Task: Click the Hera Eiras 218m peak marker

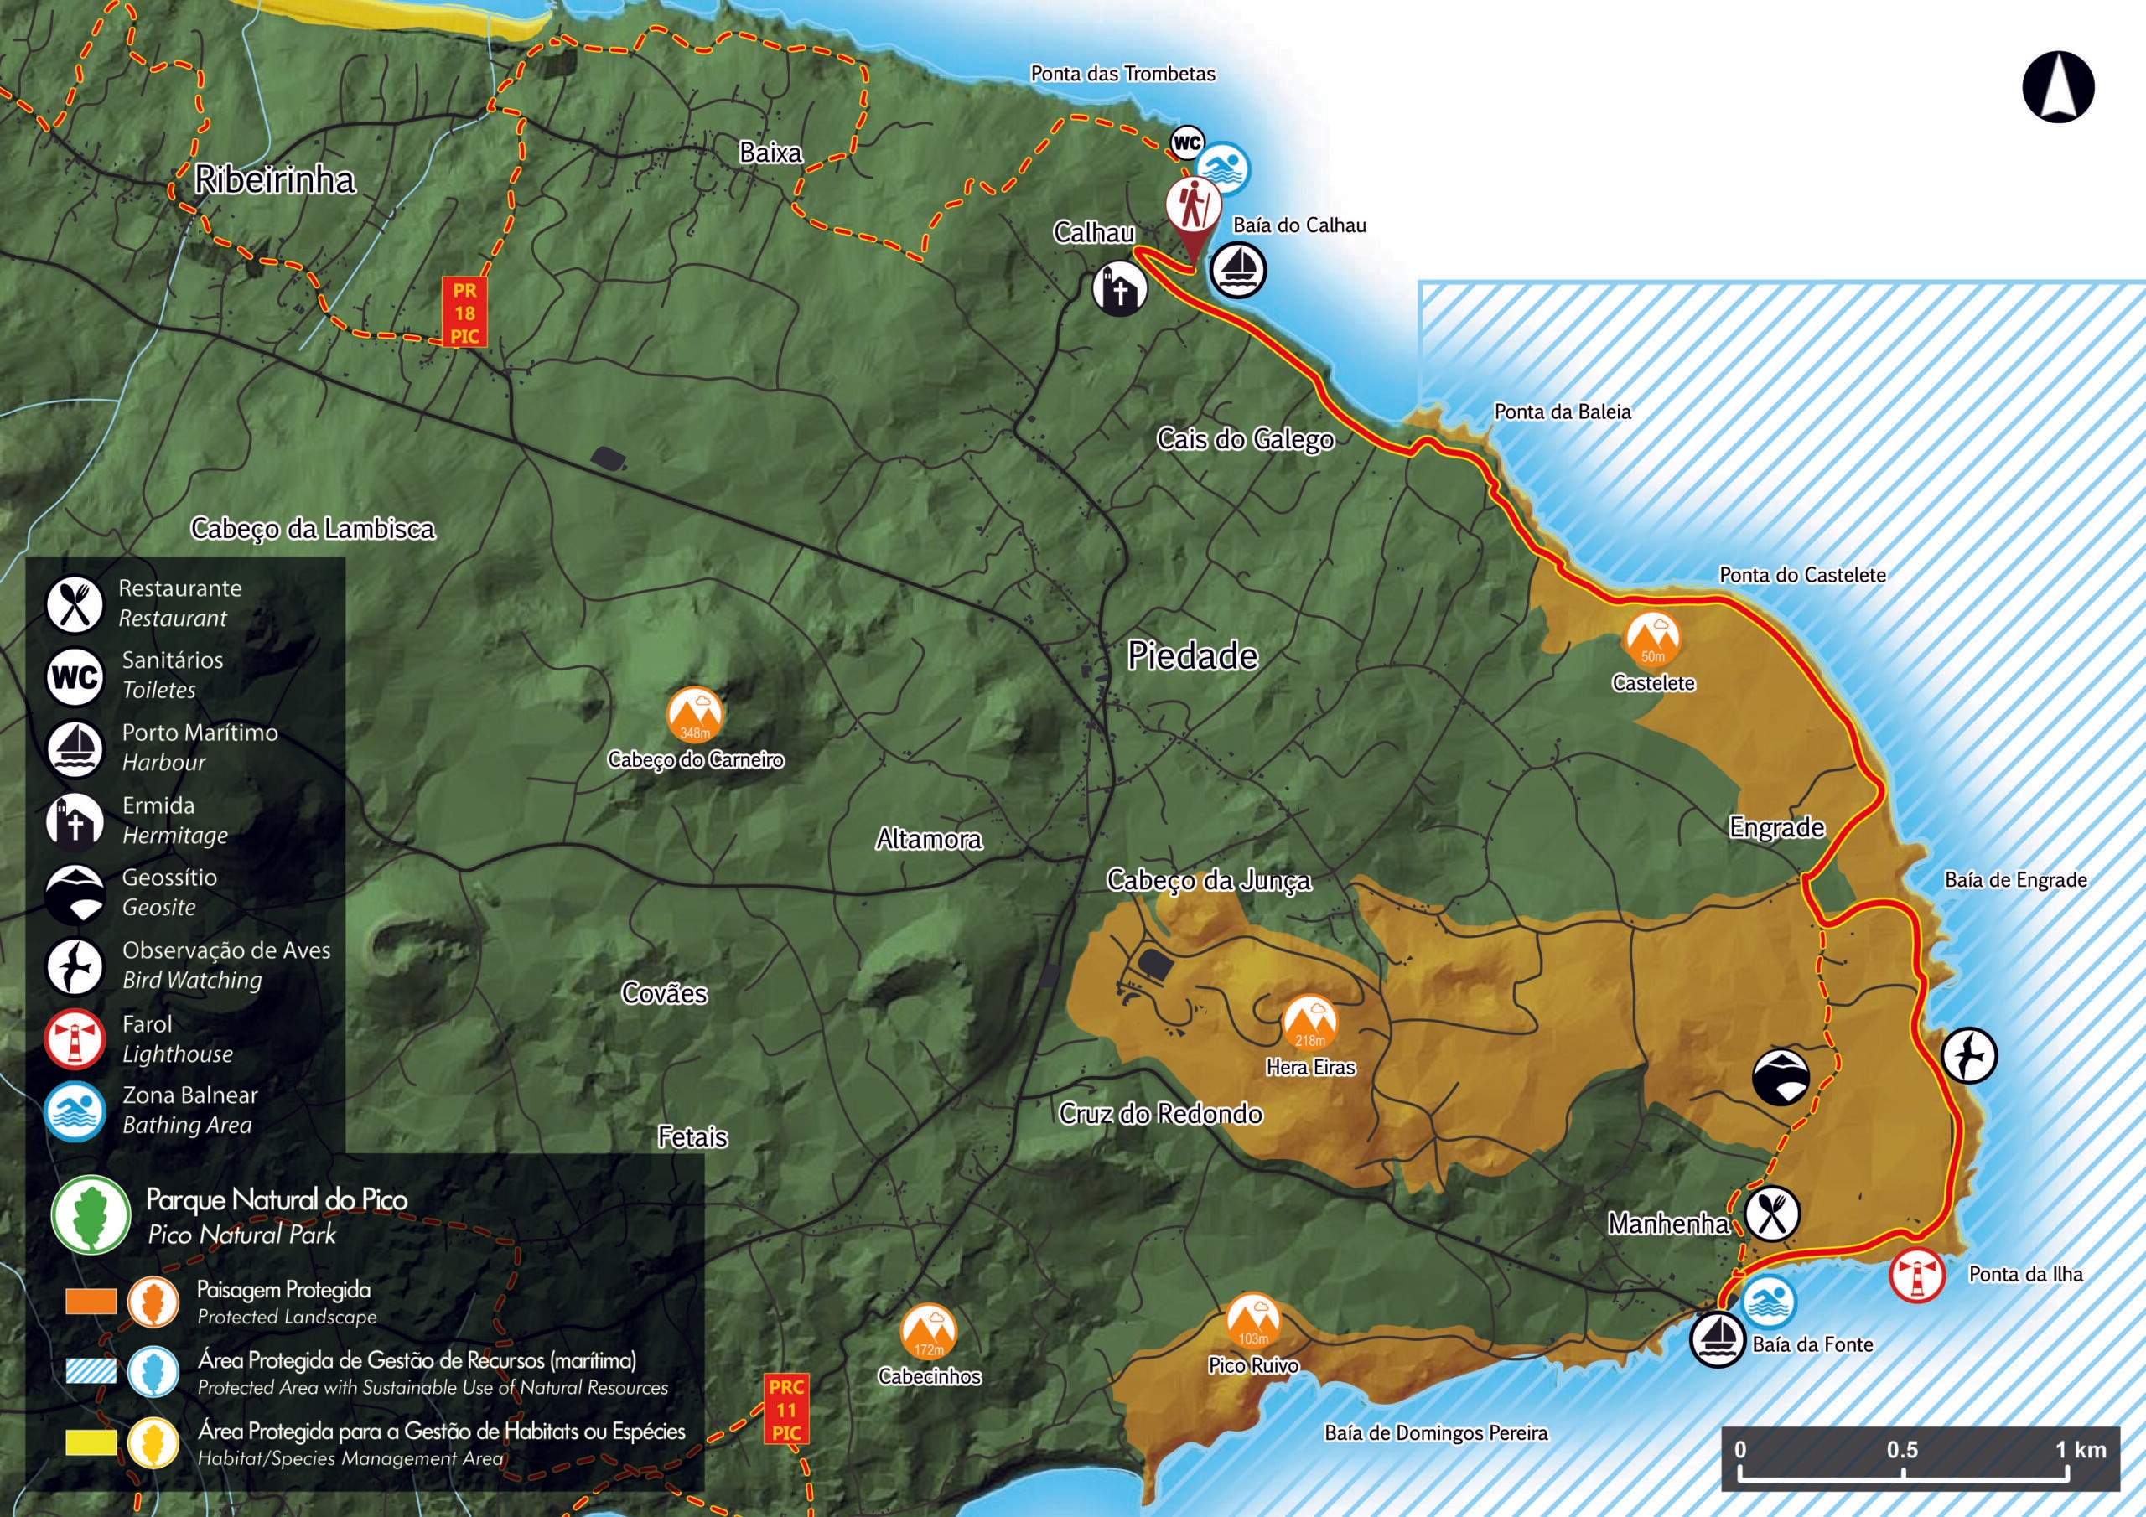Action: coord(1309,1023)
